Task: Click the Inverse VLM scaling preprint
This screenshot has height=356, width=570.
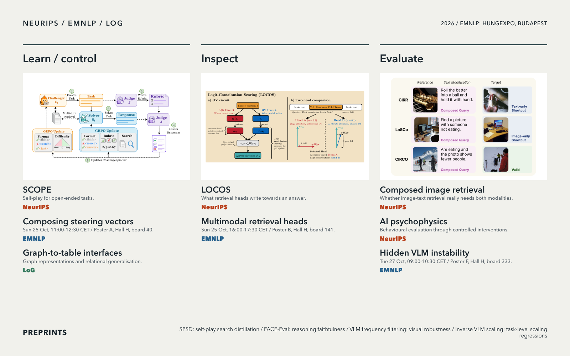Action: coord(501,333)
